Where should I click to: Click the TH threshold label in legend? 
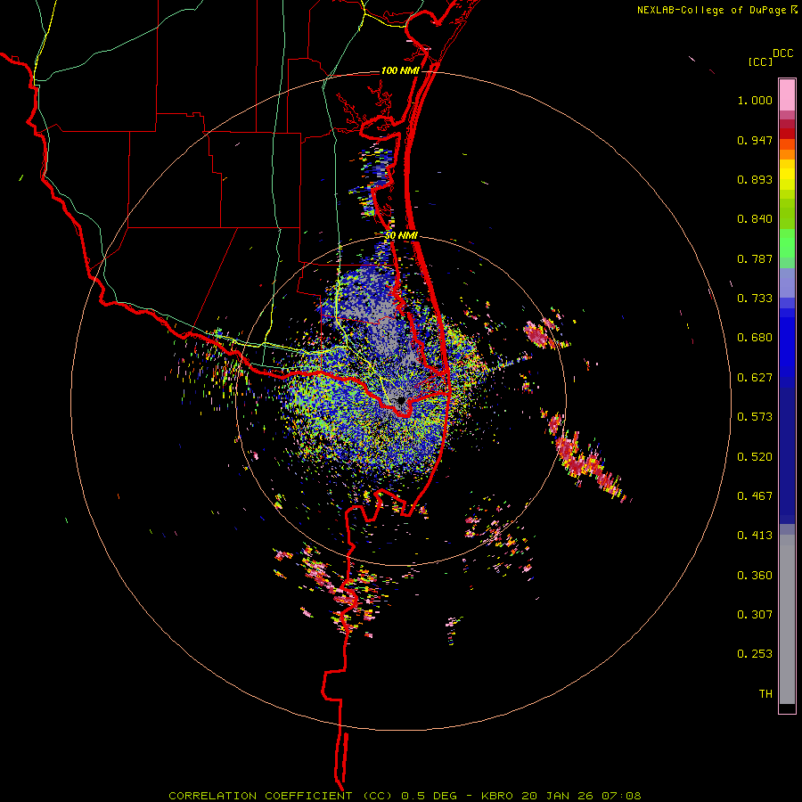765,694
